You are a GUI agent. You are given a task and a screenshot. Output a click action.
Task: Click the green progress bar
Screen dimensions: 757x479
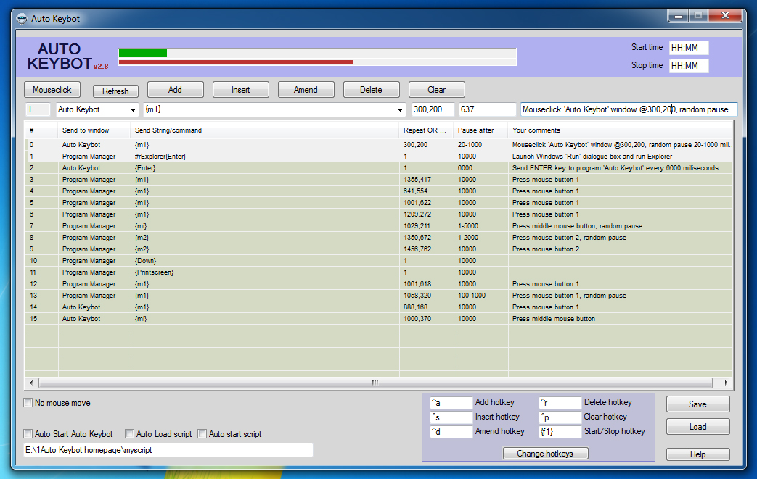click(x=143, y=53)
